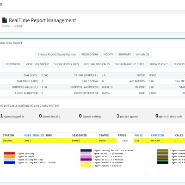
Task: Open the hamburger menu at top
Action: pos(1,5)
